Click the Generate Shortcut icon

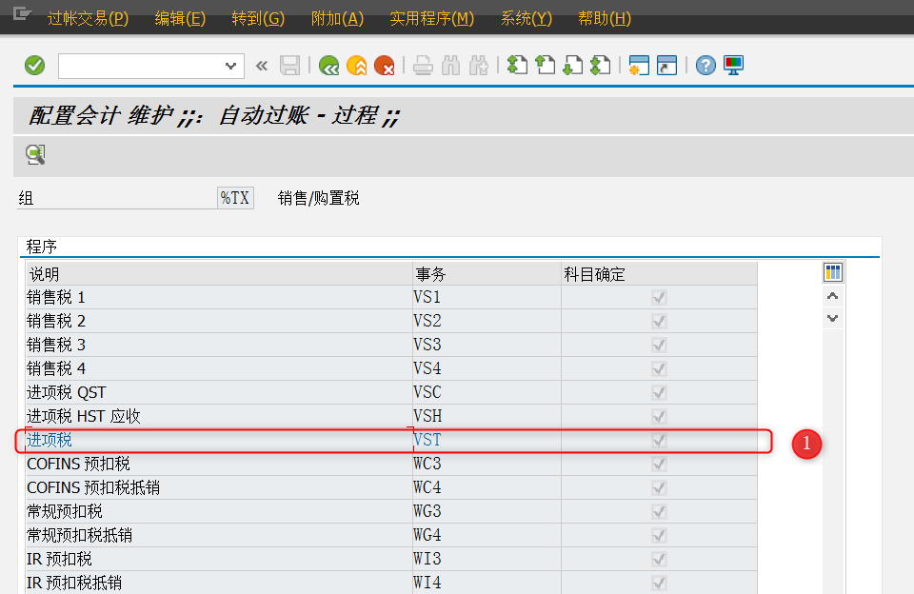[666, 66]
